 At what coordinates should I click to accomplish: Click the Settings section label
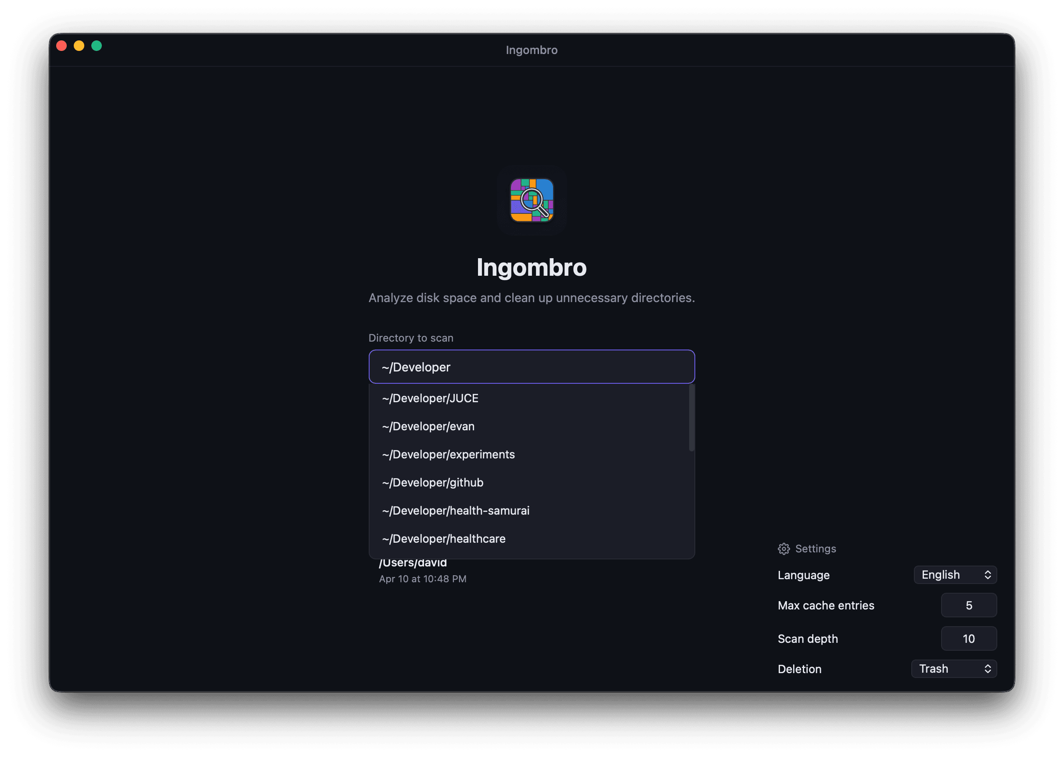point(815,548)
